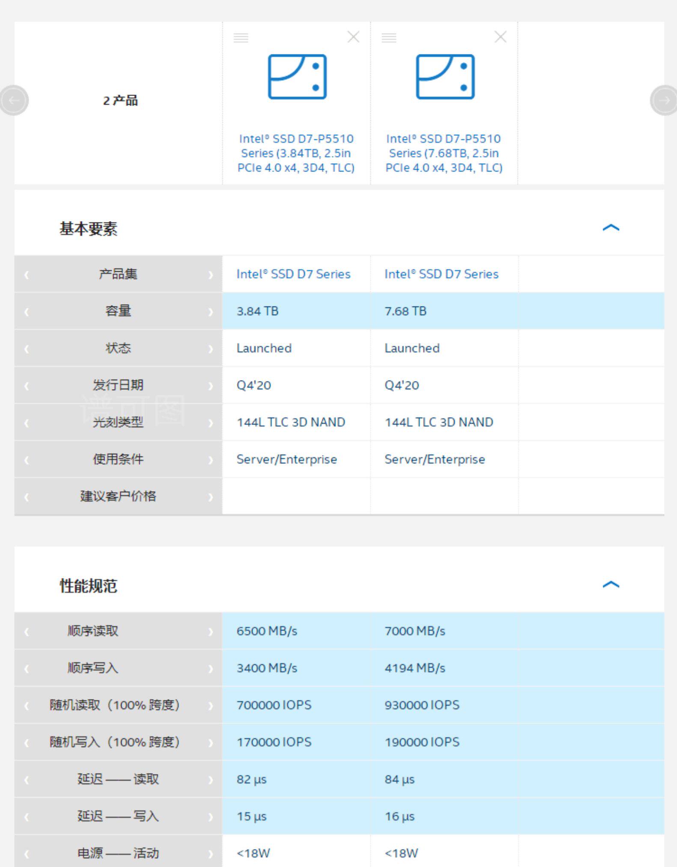Click the left arrow on 发行日期 row
Screen dimensions: 677x867
(x=27, y=386)
